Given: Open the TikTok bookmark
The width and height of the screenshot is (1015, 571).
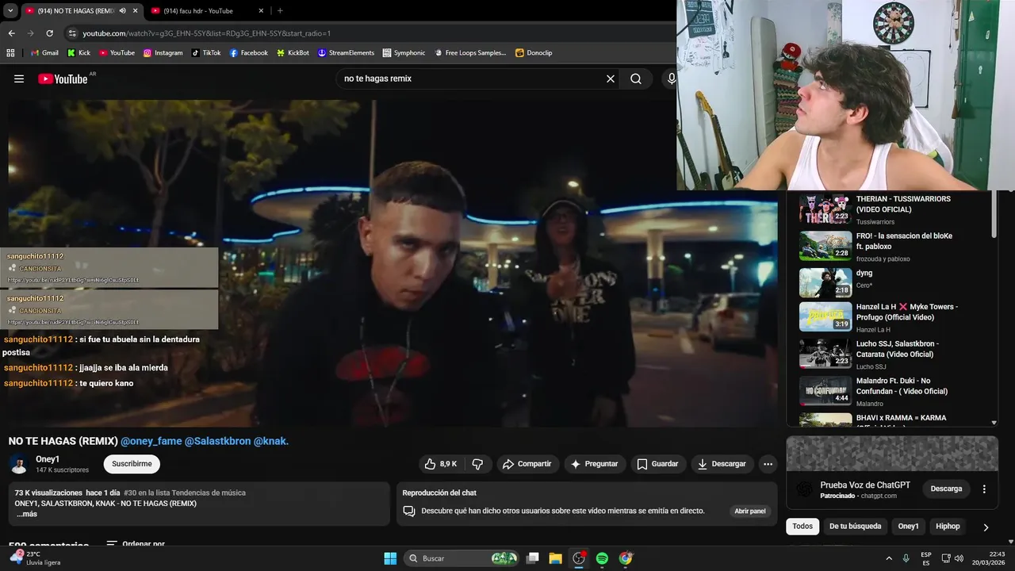Looking at the screenshot, I should coord(206,52).
